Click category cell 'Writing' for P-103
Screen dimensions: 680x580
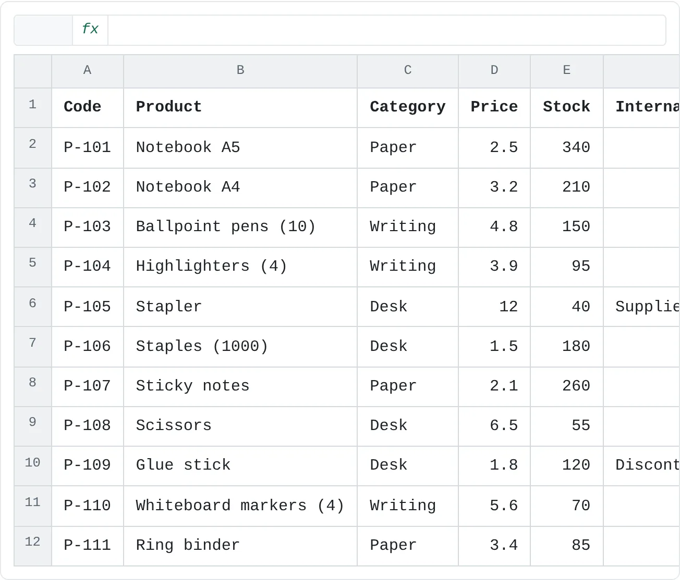pos(408,227)
